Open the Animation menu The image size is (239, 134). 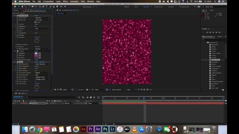point(74,1)
